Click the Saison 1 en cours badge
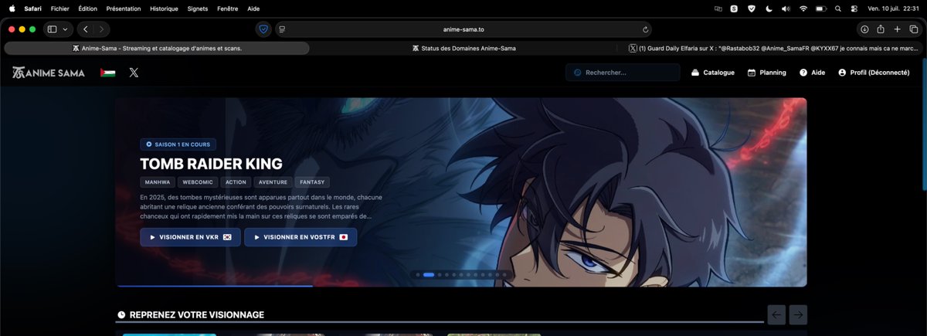 point(178,144)
